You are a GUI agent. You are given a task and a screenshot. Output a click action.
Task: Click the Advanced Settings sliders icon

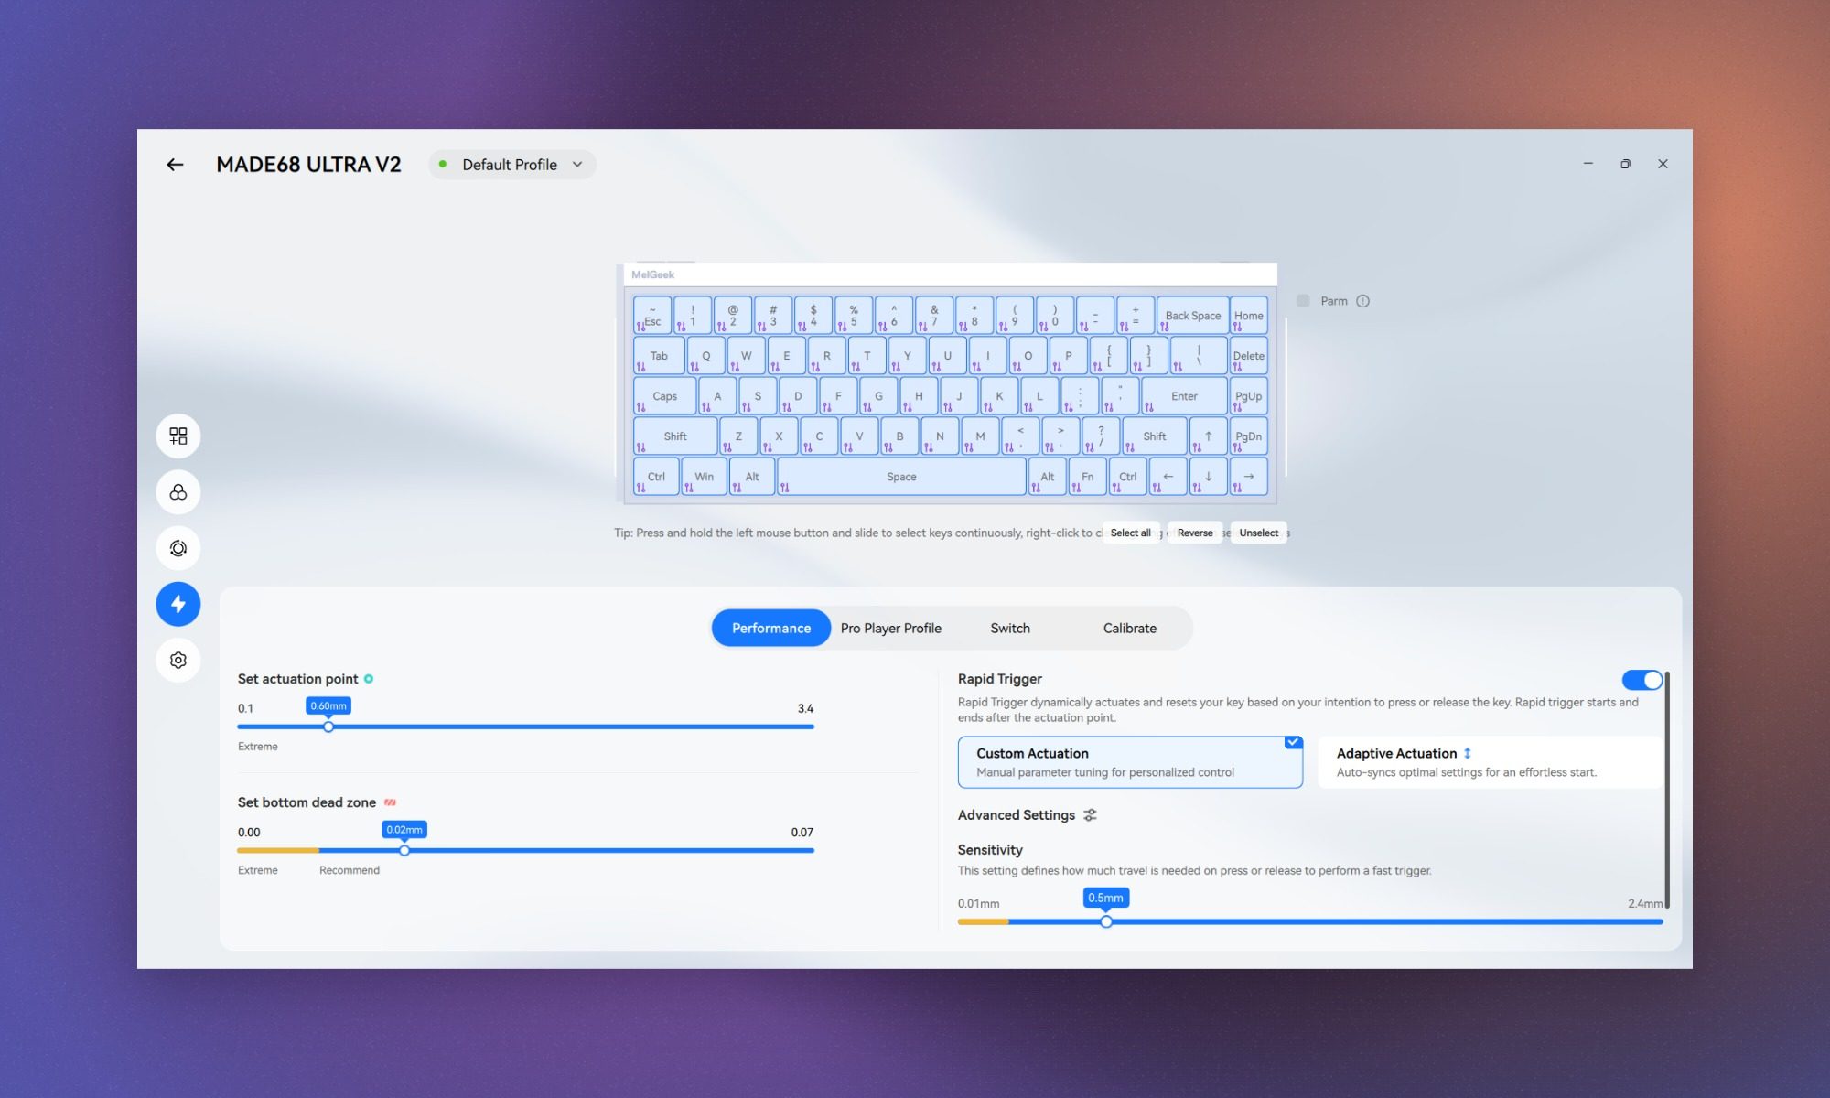pos(1090,815)
